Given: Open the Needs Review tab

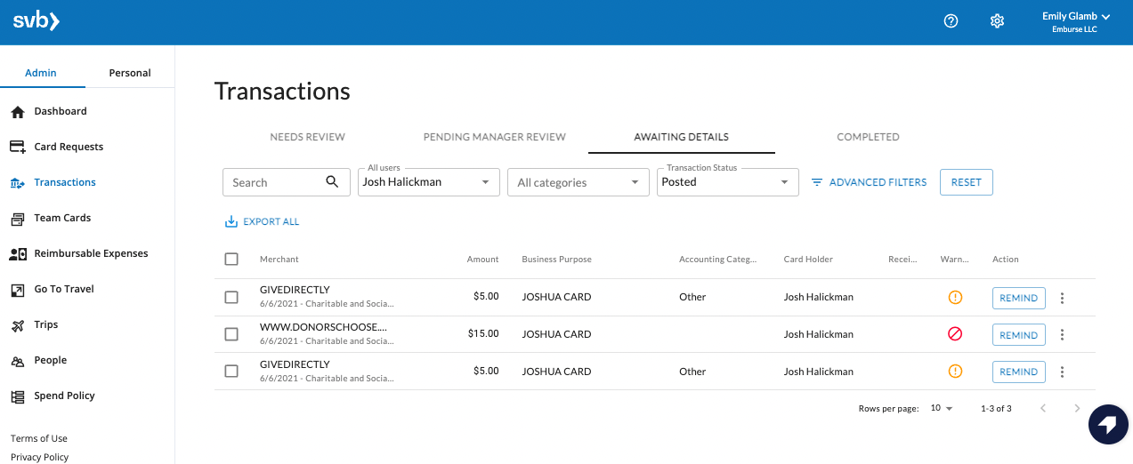Looking at the screenshot, I should (308, 137).
